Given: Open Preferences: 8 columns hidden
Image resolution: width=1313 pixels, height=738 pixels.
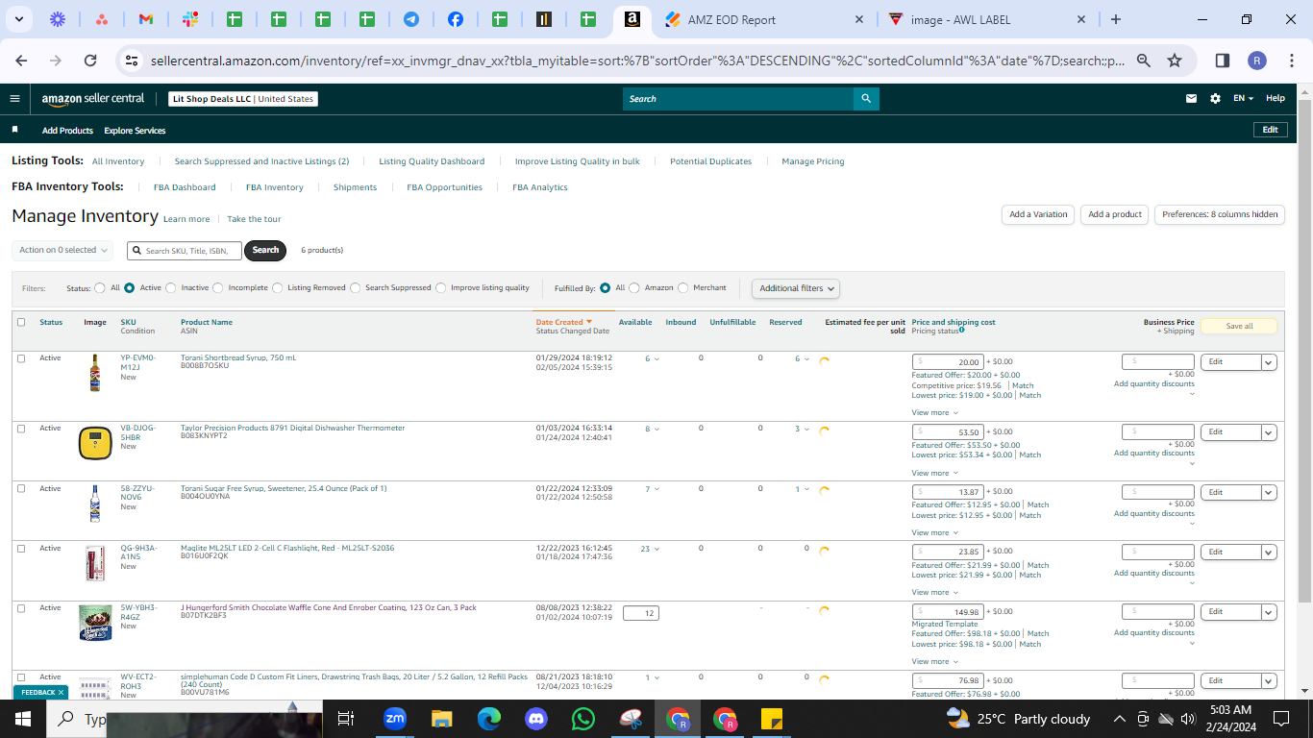Looking at the screenshot, I should pyautogui.click(x=1220, y=214).
